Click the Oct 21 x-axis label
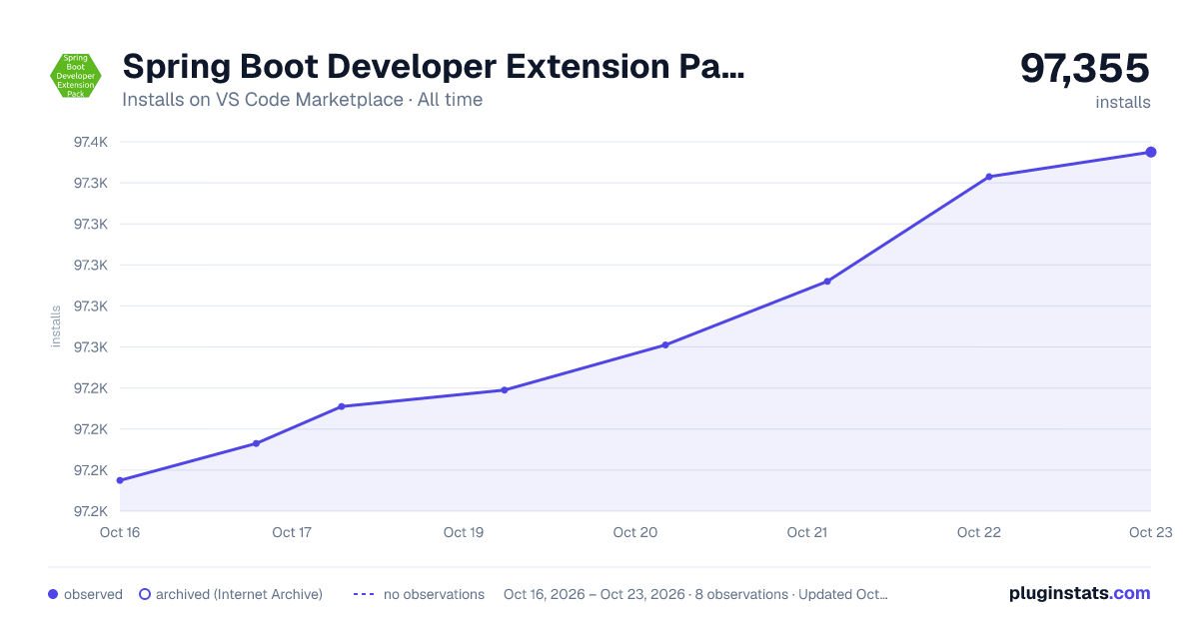1199x629 pixels. point(807,532)
